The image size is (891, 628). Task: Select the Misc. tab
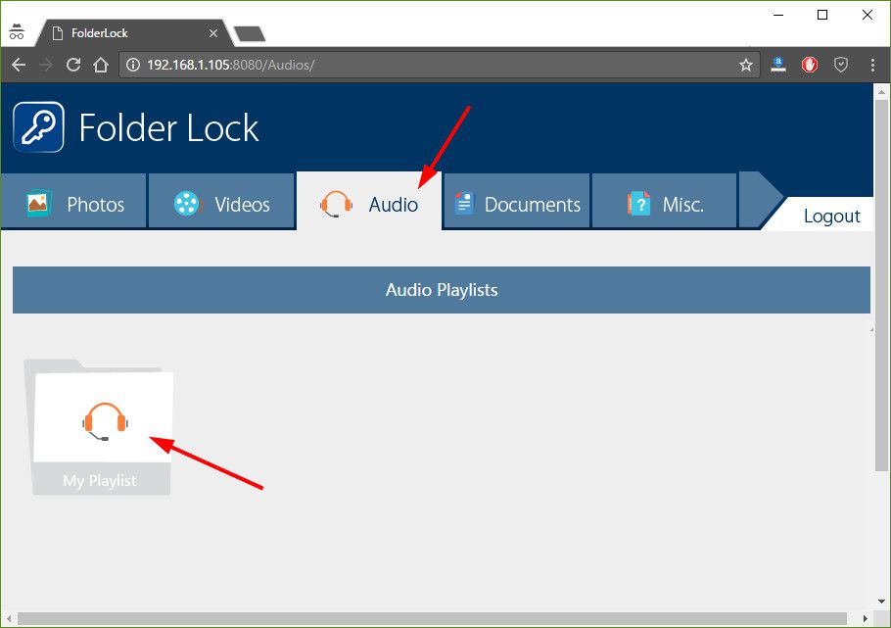click(x=664, y=202)
